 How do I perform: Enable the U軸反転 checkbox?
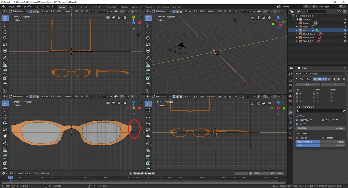coord(297,138)
